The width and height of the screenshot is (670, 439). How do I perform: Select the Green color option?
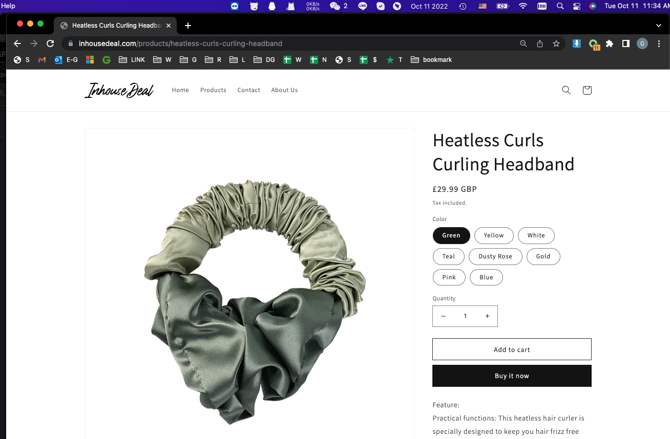[451, 235]
